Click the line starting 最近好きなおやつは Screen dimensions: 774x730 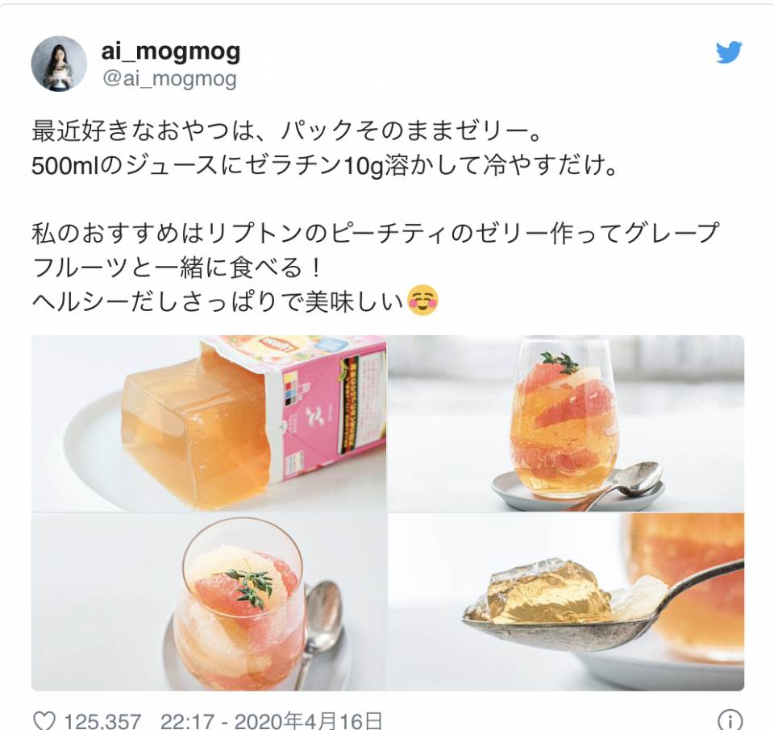point(288,131)
